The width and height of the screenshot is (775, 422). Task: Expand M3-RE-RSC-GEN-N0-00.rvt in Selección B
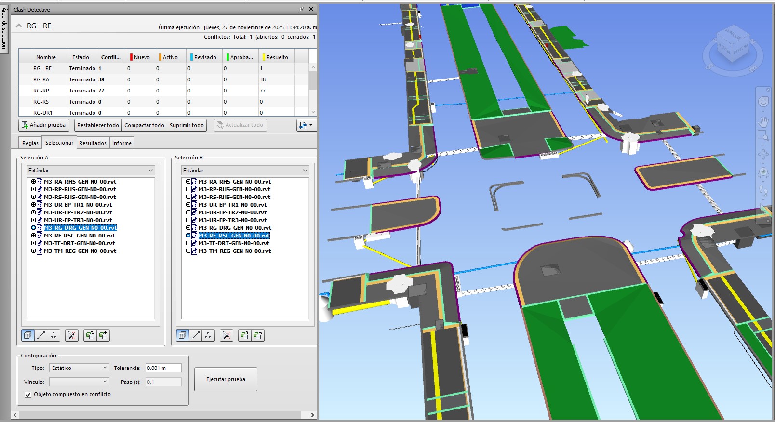pyautogui.click(x=188, y=236)
